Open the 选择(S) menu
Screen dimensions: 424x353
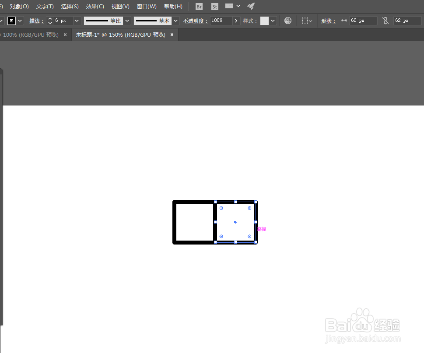point(70,7)
